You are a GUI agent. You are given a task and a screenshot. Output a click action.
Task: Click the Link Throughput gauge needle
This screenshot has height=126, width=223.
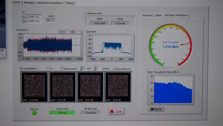coord(185,44)
